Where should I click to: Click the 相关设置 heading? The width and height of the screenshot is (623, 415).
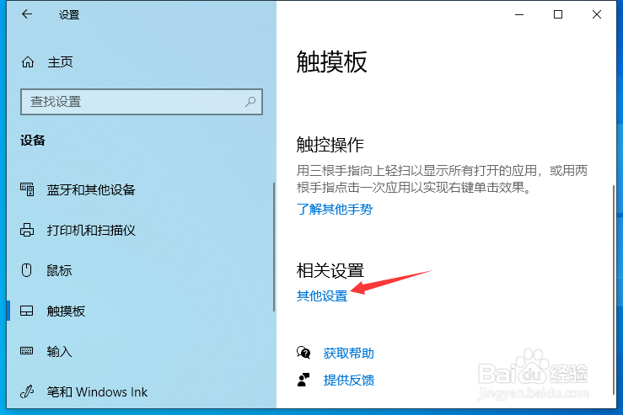tap(330, 270)
